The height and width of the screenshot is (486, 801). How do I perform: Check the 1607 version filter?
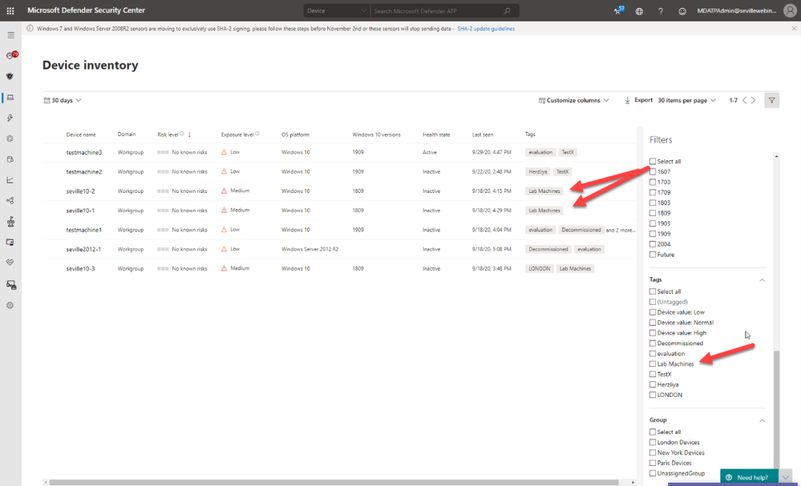(653, 172)
